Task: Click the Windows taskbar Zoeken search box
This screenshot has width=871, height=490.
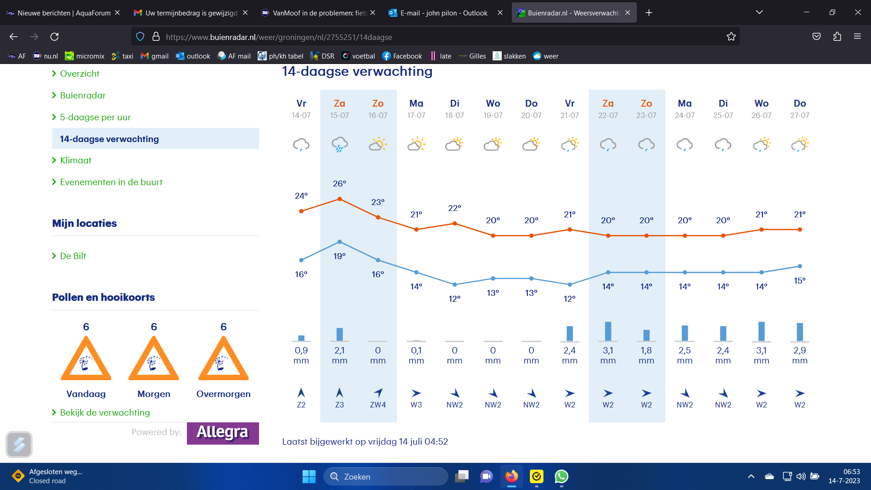Action: [386, 476]
